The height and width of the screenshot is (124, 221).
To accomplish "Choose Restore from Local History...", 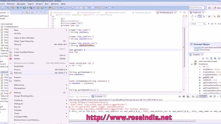I will coord(39,120).
